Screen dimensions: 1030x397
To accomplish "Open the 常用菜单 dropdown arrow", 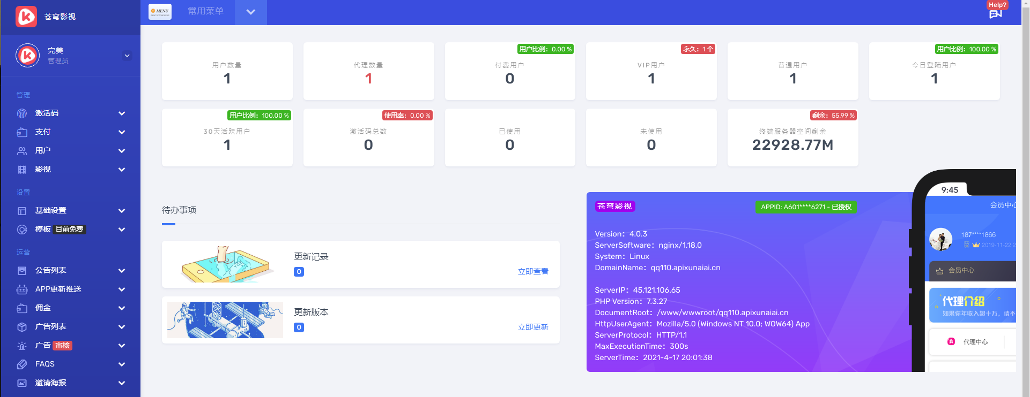I will click(250, 12).
